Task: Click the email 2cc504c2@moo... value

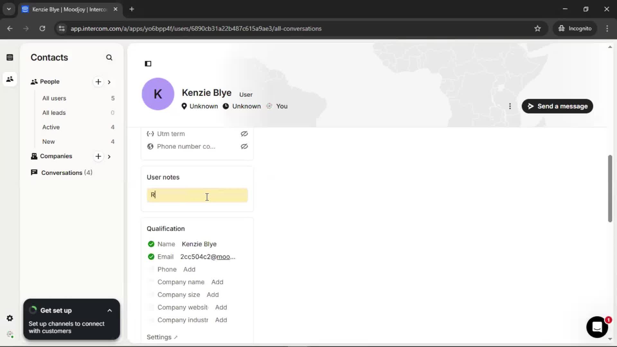Action: (x=208, y=257)
